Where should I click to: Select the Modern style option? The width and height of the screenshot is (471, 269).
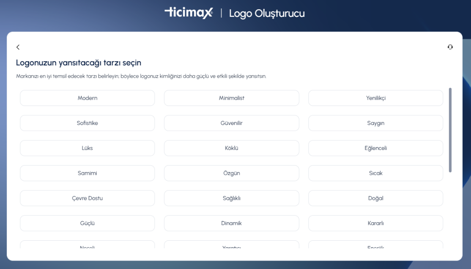click(x=88, y=98)
